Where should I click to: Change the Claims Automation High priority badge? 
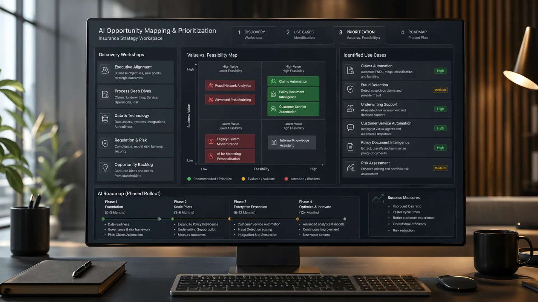point(440,71)
